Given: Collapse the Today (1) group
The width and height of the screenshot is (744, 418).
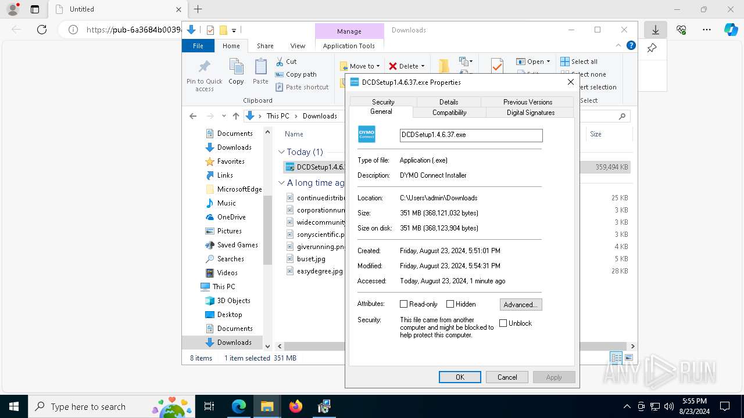Looking at the screenshot, I should [x=281, y=152].
